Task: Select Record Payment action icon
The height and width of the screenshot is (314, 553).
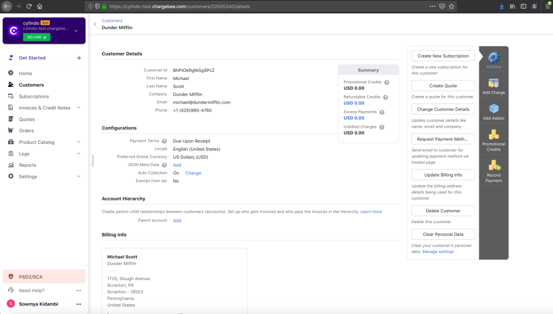Action: point(494,166)
